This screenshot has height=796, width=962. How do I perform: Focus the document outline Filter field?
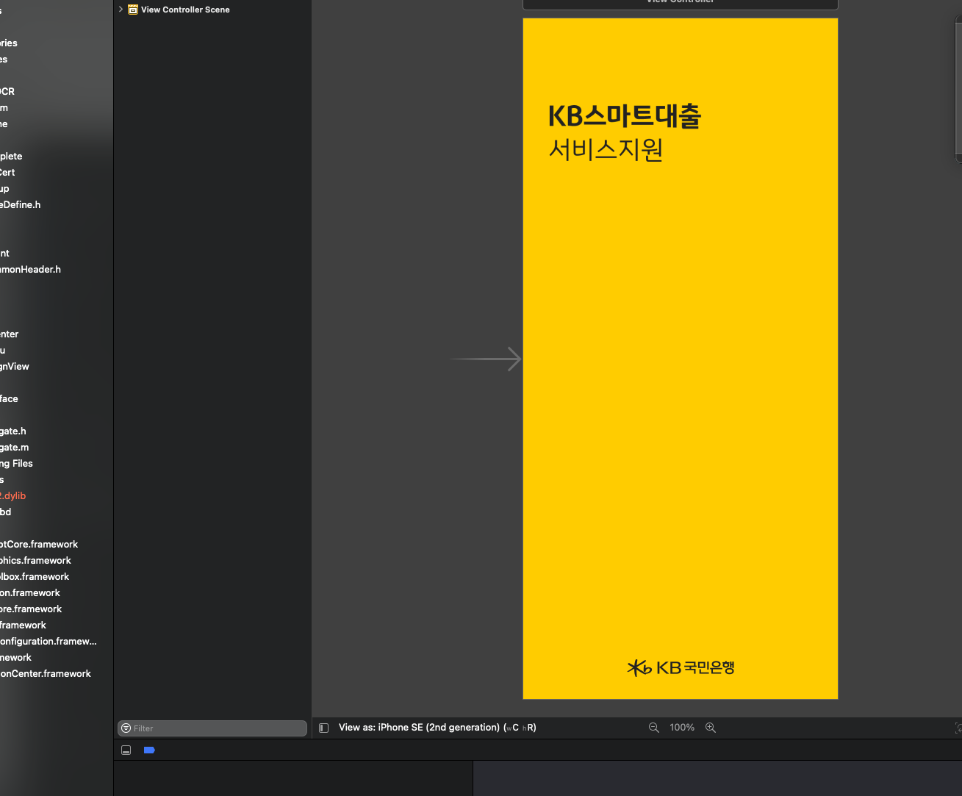pos(217,728)
